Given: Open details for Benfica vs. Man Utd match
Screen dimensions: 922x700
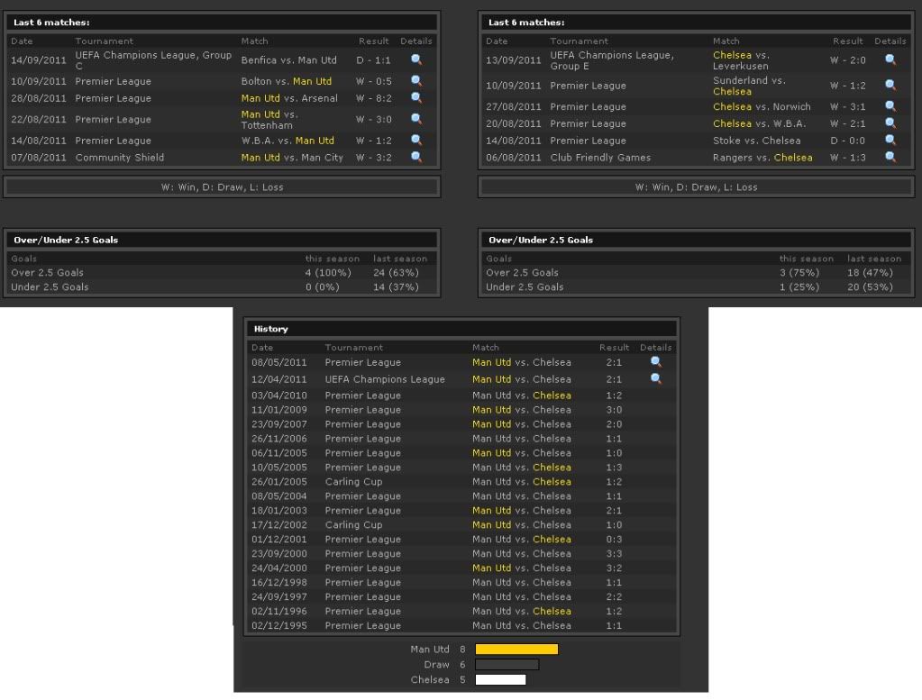Looking at the screenshot, I should (416, 59).
